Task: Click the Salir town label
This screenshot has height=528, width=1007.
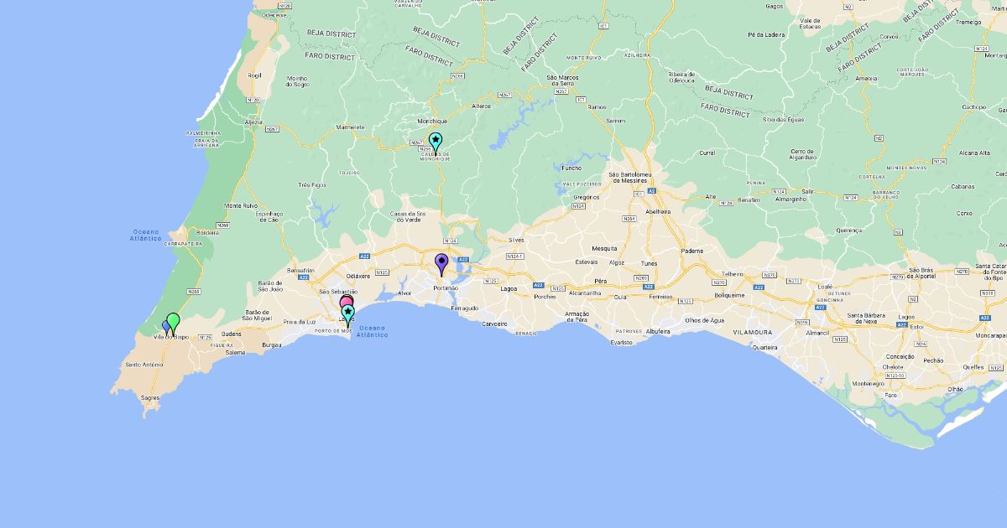Action: (807, 191)
